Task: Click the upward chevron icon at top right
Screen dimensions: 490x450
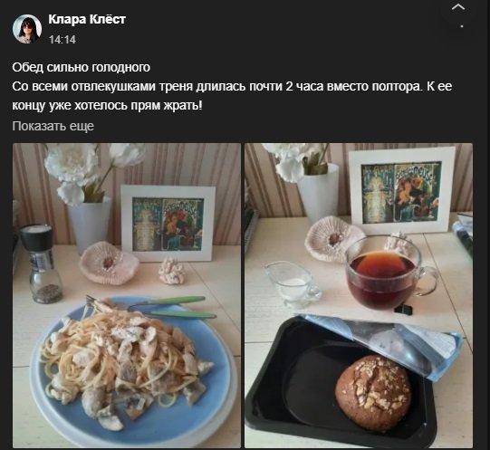Action: point(458,7)
